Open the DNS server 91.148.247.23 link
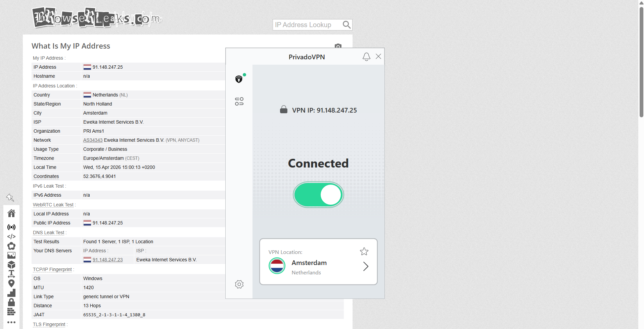This screenshot has width=644, height=329. tap(108, 260)
